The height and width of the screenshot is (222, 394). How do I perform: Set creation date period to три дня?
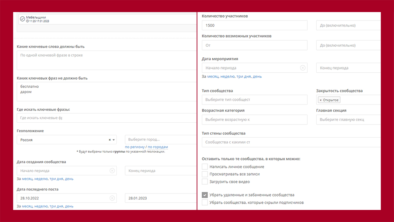tap(57, 179)
